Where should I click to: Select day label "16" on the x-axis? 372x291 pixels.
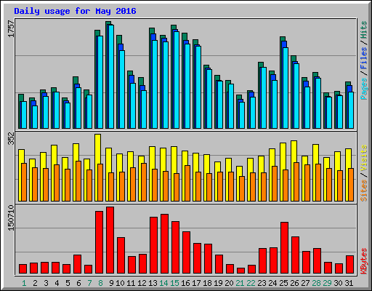(x=185, y=283)
